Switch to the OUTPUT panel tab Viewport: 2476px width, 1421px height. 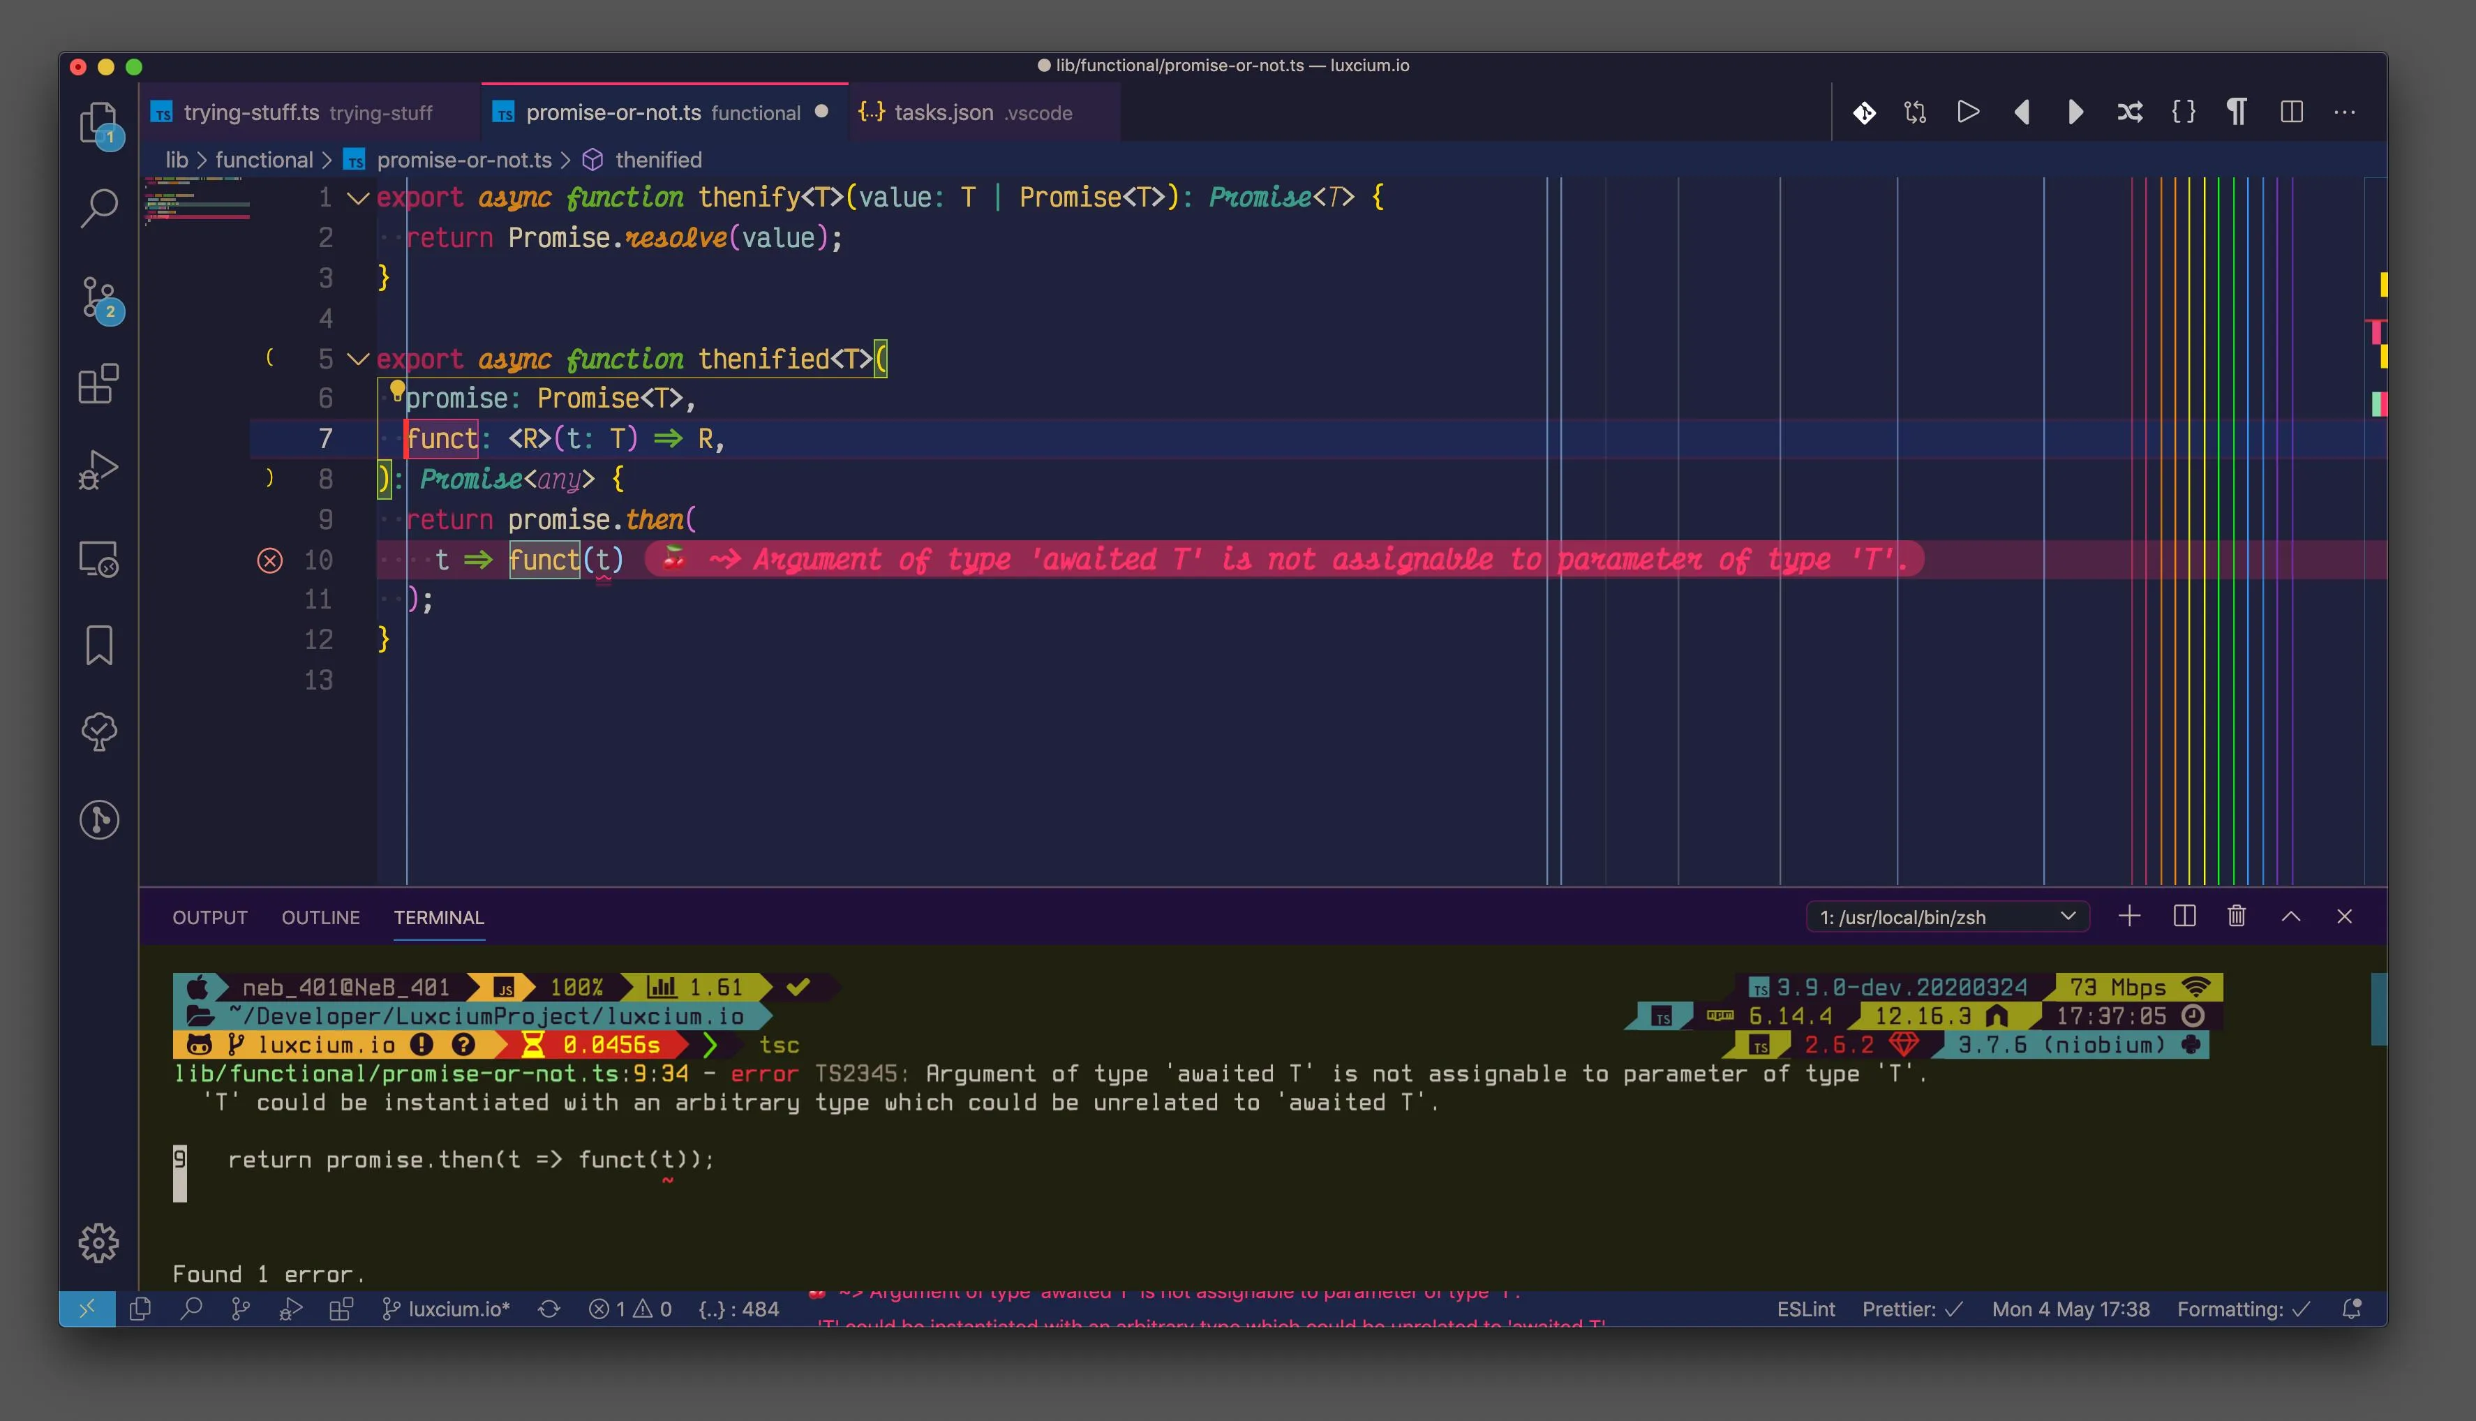coord(210,917)
